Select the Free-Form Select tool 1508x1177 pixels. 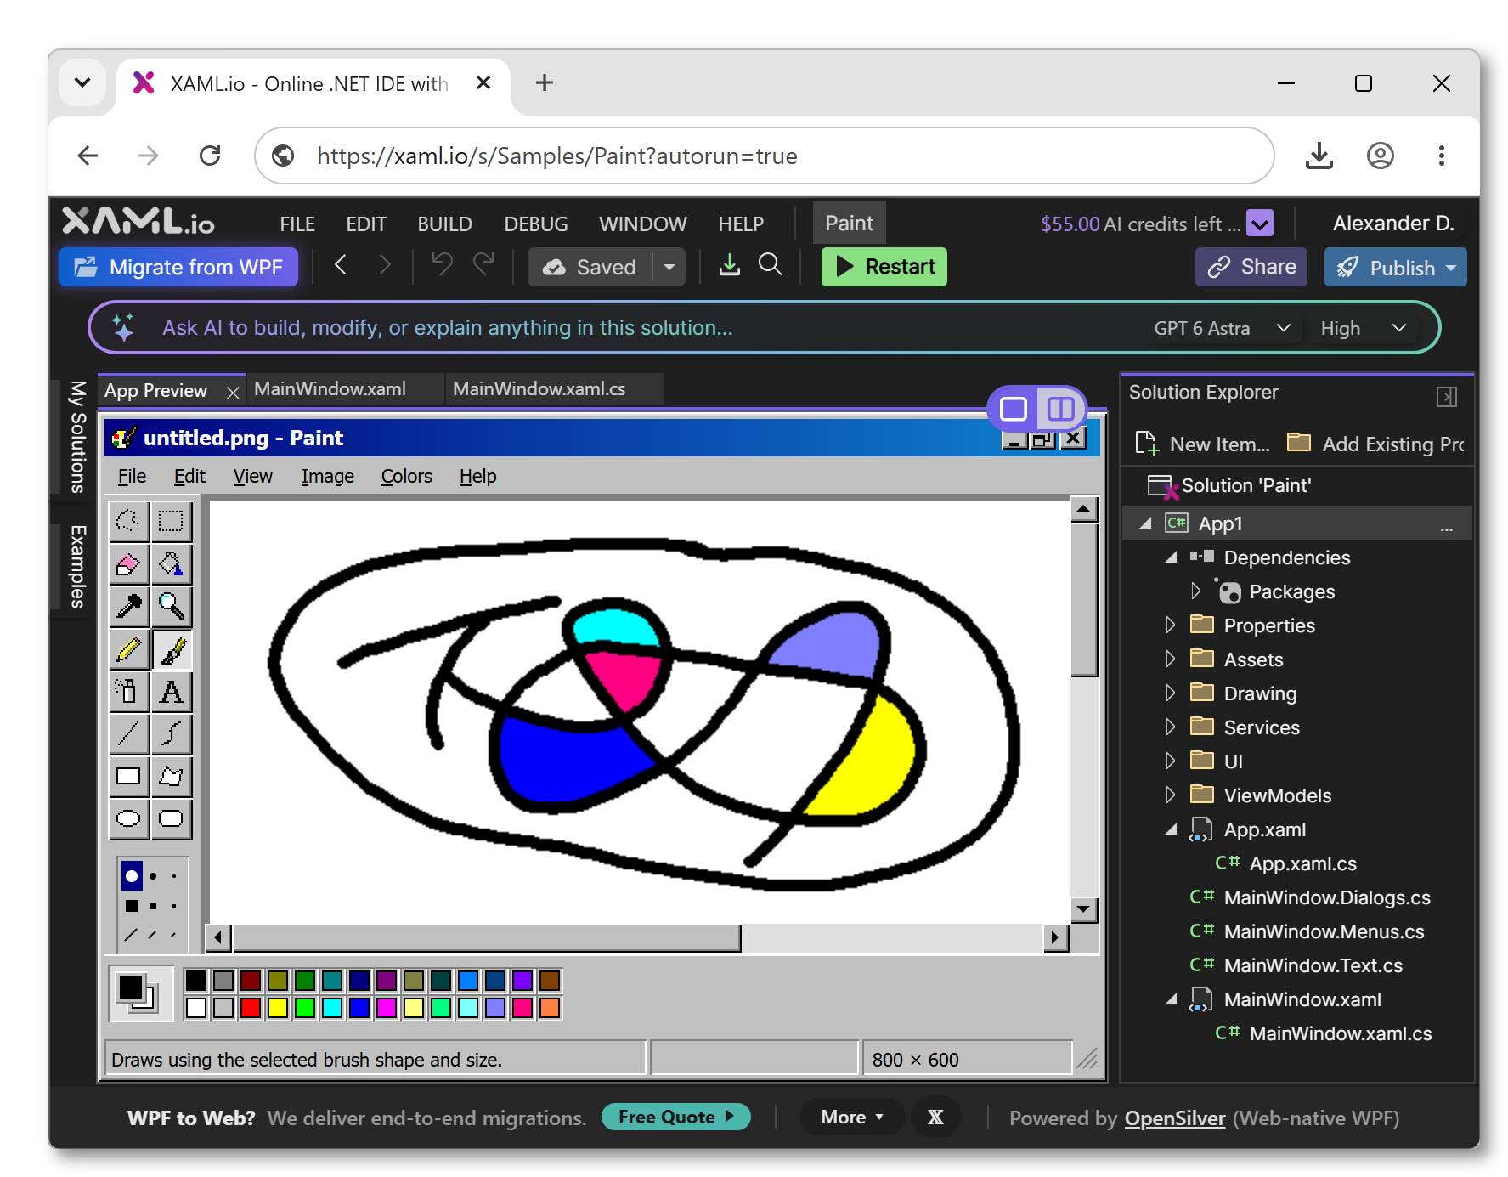tap(128, 521)
